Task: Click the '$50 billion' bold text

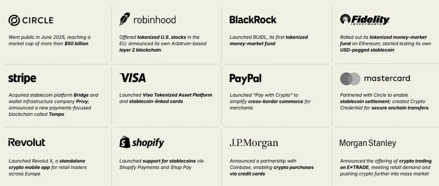Action: point(76,43)
